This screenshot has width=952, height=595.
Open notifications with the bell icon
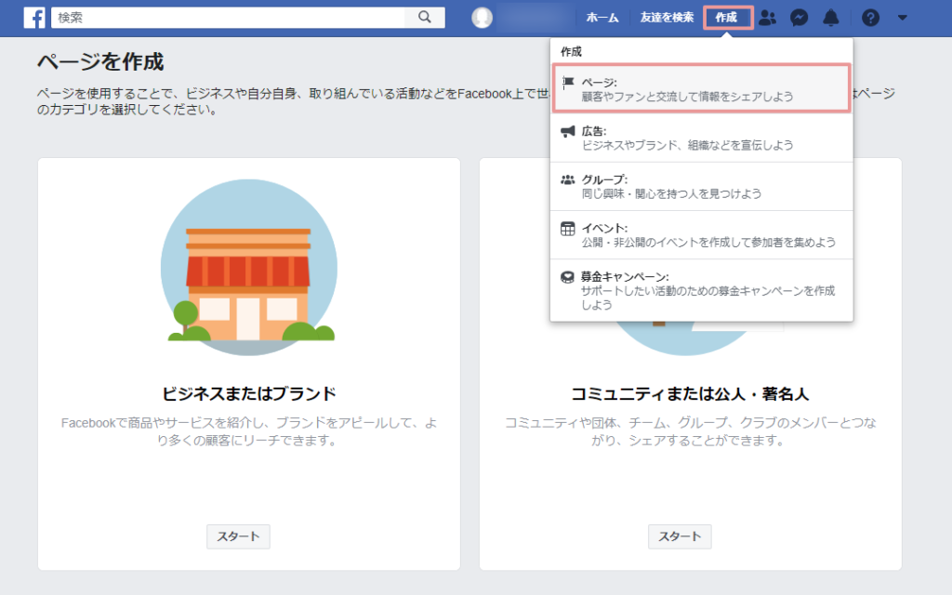(831, 17)
